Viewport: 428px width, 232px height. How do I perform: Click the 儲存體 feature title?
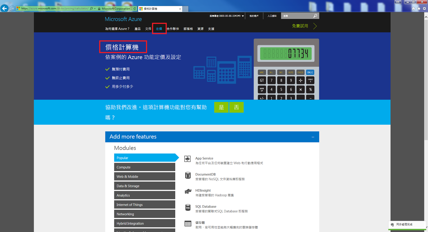(x=200, y=223)
